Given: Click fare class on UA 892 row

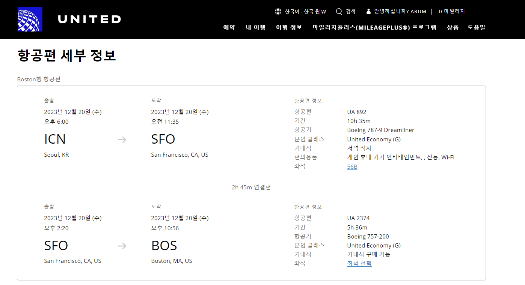Looking at the screenshot, I should (374, 139).
